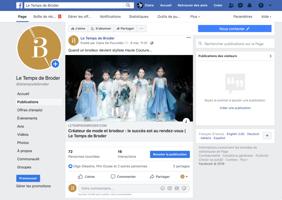The width and height of the screenshot is (282, 200).
Task: Click the Facebook logo icon
Action: (19, 5)
